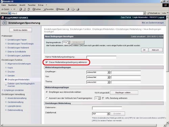Open 'Anwenderverwaltung' in sidebar
The image size is (169, 127).
(x=17, y=98)
